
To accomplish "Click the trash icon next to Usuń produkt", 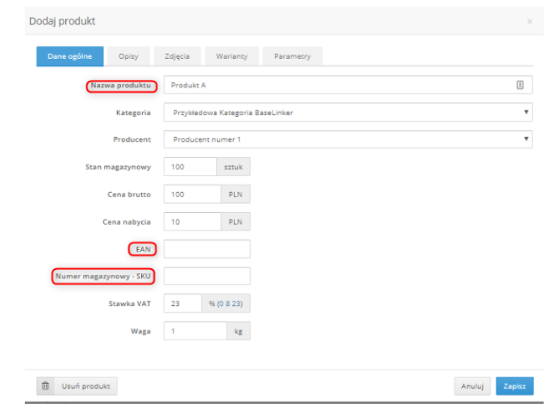I will pos(46,386).
